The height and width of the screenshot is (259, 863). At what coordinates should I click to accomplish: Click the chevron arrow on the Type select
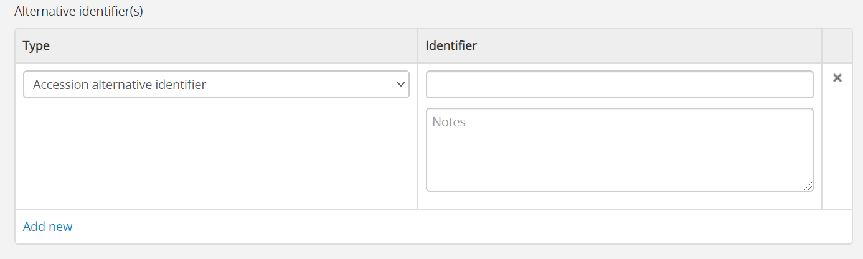tap(400, 85)
